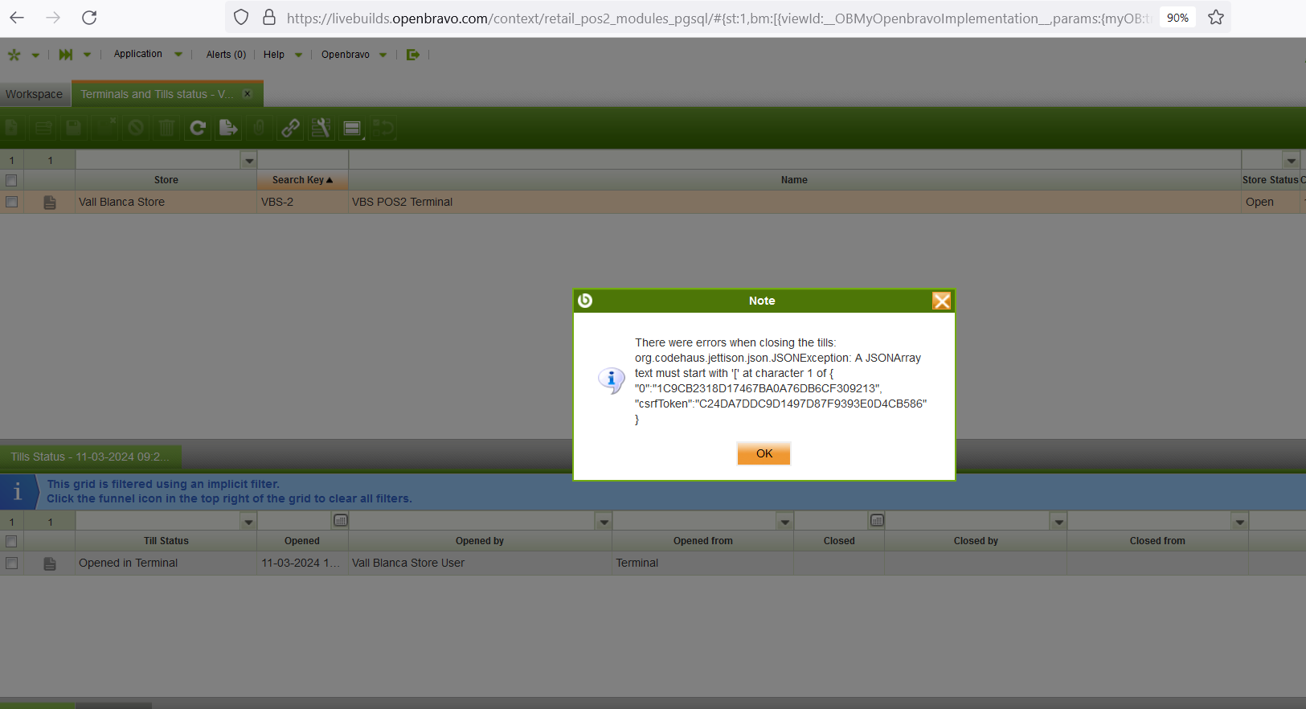This screenshot has width=1306, height=709.
Task: Click the Export to spreadsheet icon
Action: [228, 128]
